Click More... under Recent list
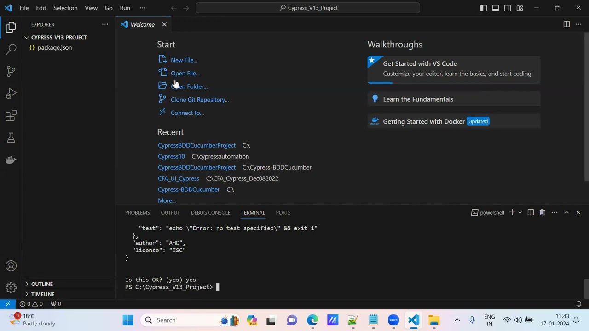Screen dimensions: 589x331 pos(167,200)
